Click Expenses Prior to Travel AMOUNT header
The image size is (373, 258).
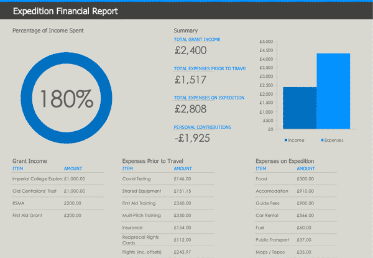click(x=183, y=168)
